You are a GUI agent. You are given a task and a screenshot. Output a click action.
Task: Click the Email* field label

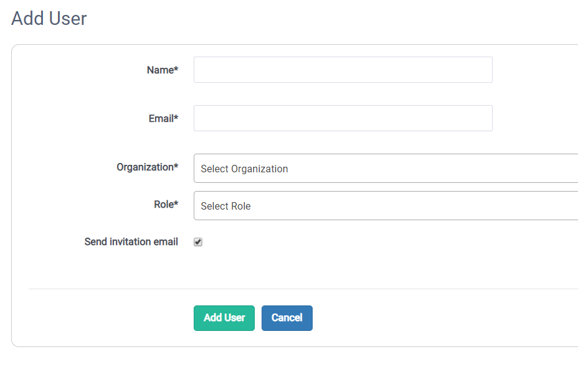coord(163,118)
